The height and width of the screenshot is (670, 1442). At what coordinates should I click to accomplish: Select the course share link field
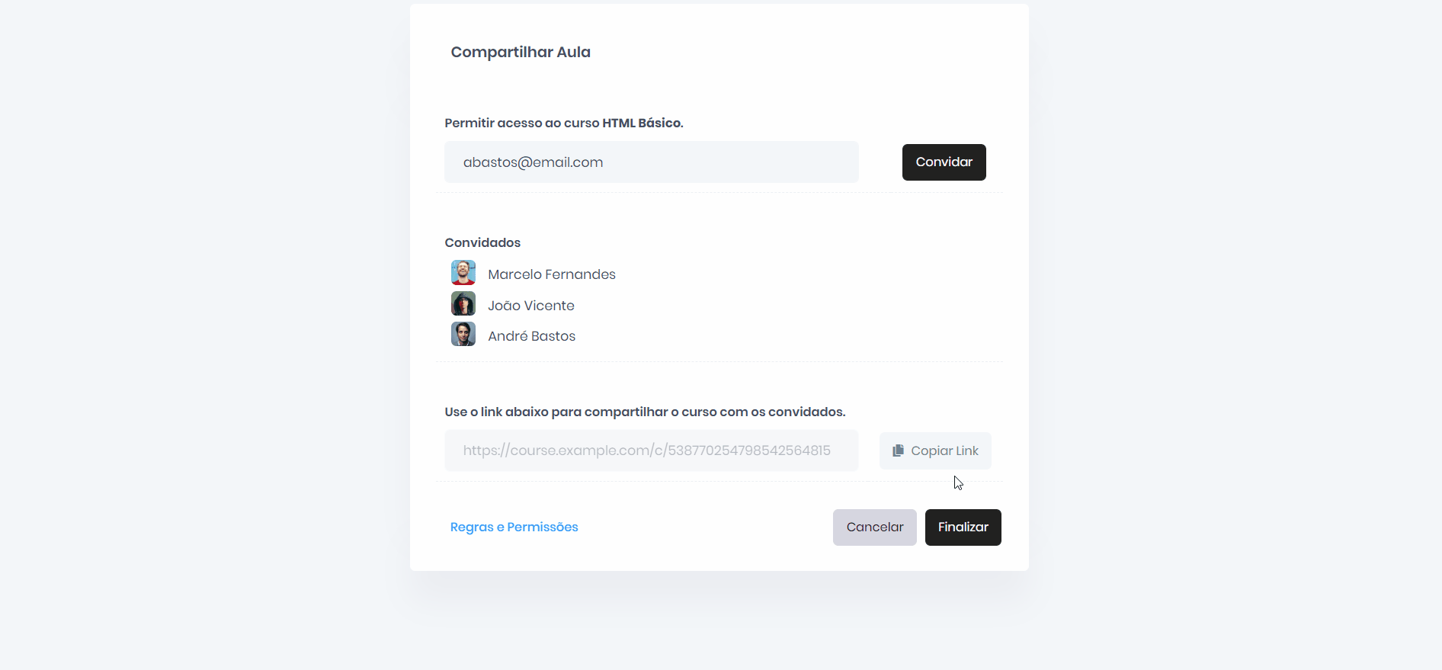[x=651, y=450]
